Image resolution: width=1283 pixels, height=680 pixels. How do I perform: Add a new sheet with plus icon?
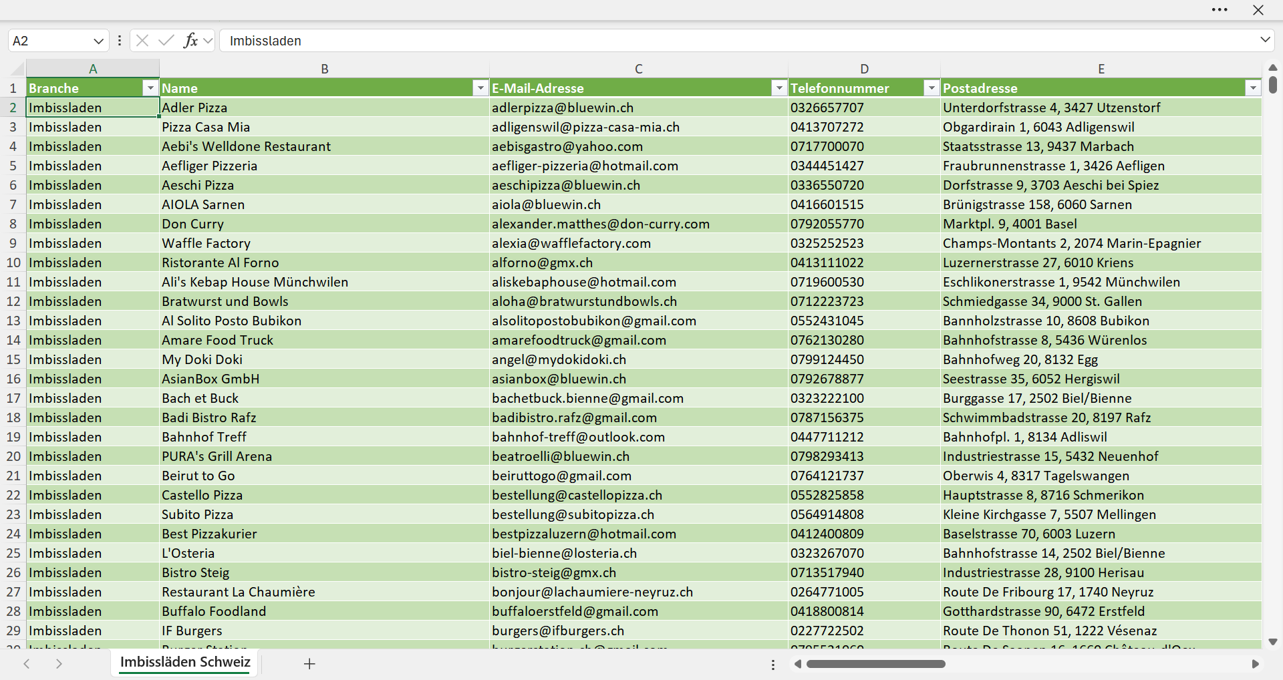pos(309,664)
